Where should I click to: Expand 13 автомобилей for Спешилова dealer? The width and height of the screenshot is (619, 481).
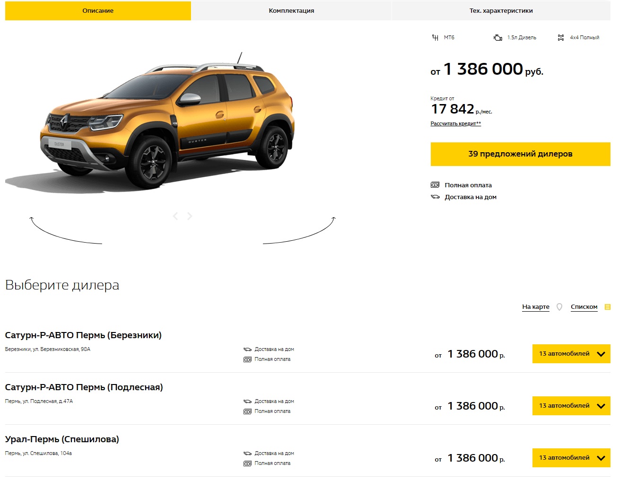coord(571,458)
